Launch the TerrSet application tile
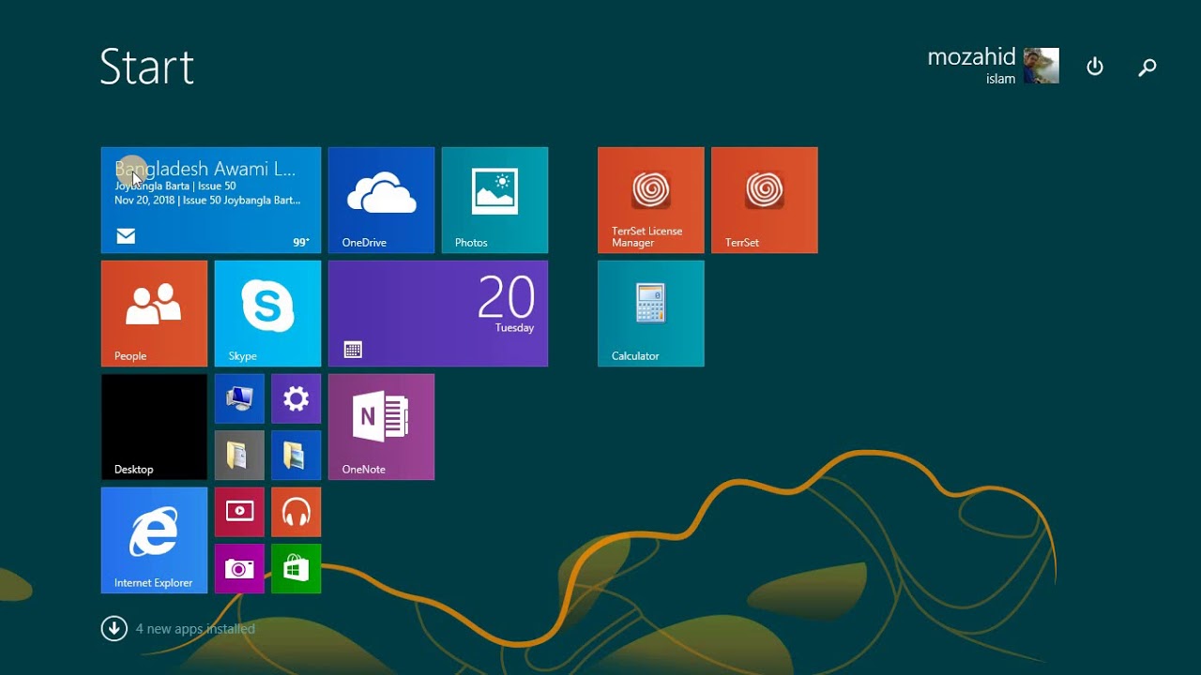 coord(764,200)
